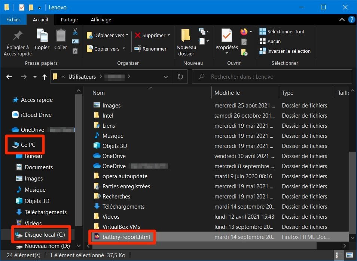Select Disque local (C:) in the navigation pane
The width and height of the screenshot is (357, 261).
coord(40,234)
